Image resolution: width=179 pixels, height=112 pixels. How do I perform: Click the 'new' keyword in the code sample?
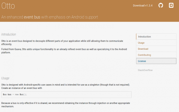click(17, 94)
